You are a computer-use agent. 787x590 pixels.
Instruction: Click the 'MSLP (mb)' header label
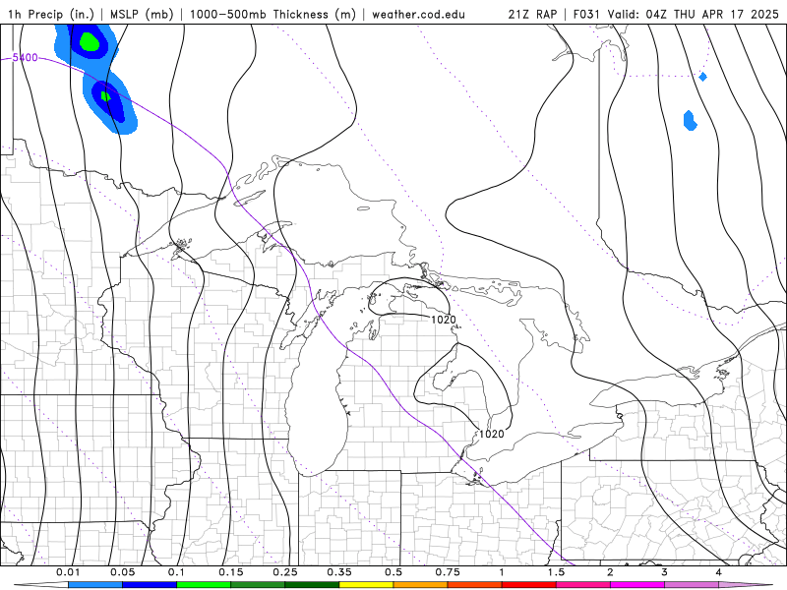click(x=142, y=14)
